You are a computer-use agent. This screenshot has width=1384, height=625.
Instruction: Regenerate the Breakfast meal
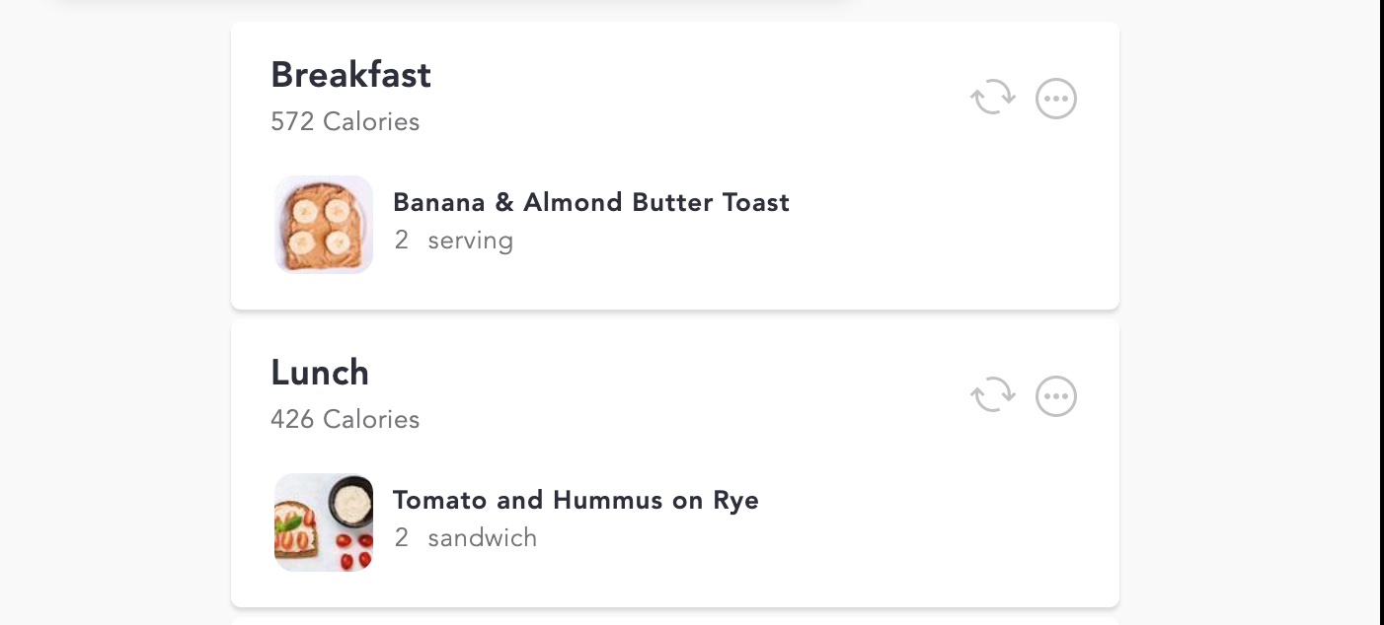pos(992,99)
